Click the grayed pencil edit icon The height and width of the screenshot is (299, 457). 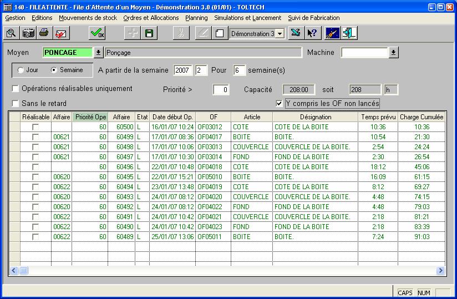click(x=203, y=33)
